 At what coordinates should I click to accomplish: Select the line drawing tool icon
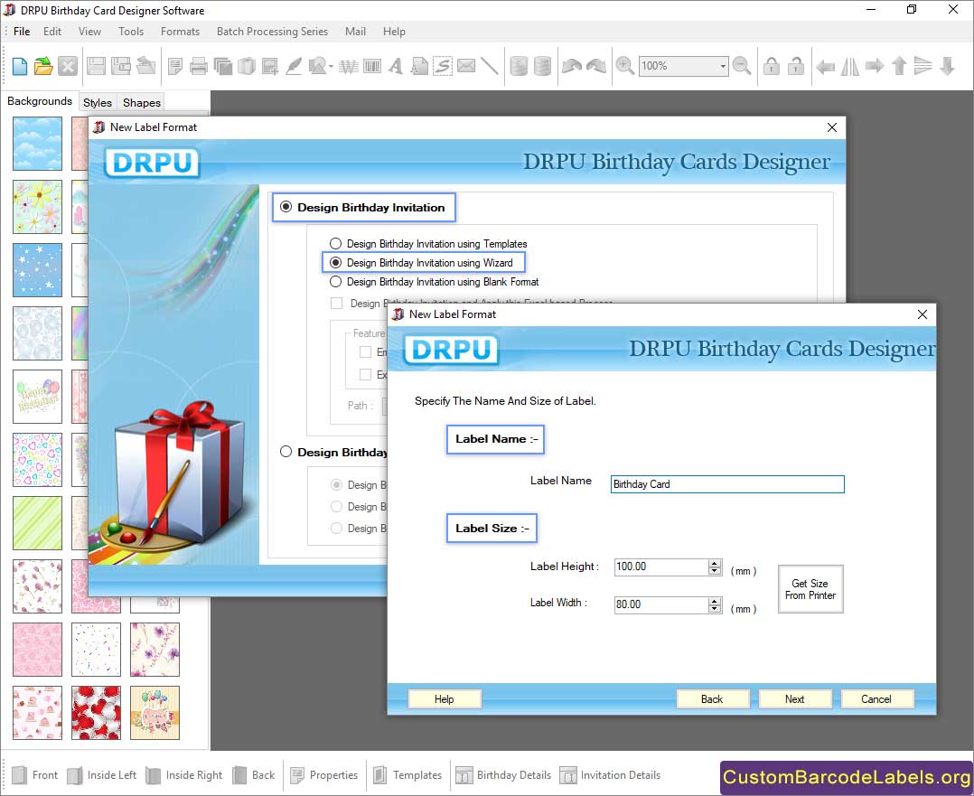click(490, 66)
